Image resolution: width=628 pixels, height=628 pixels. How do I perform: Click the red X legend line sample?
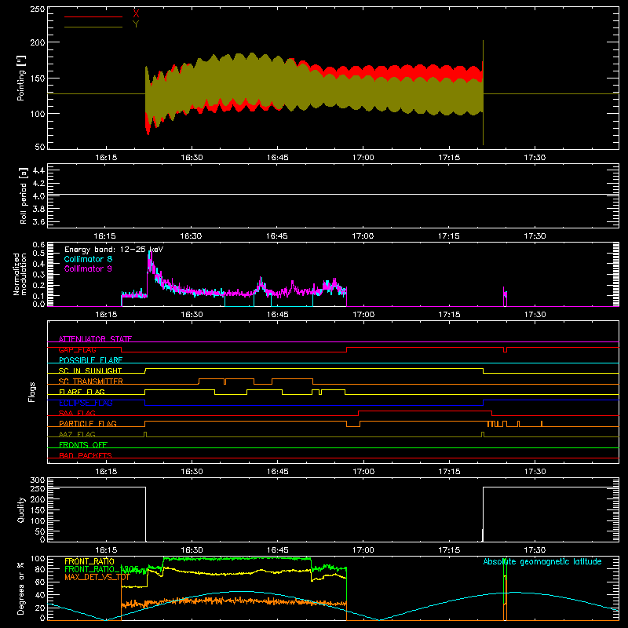pos(93,16)
